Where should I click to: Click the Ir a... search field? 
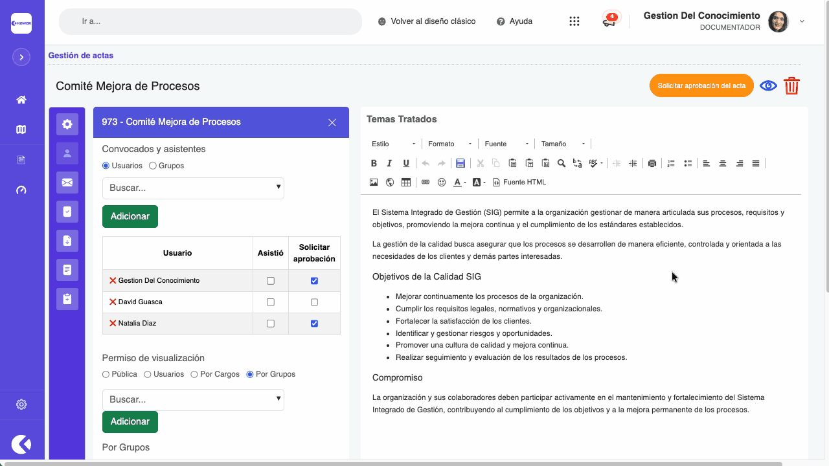[x=210, y=21]
